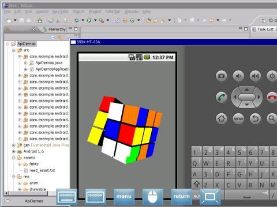Click the D-pad up arrow
The height and width of the screenshot is (207, 277).
coord(247,90)
